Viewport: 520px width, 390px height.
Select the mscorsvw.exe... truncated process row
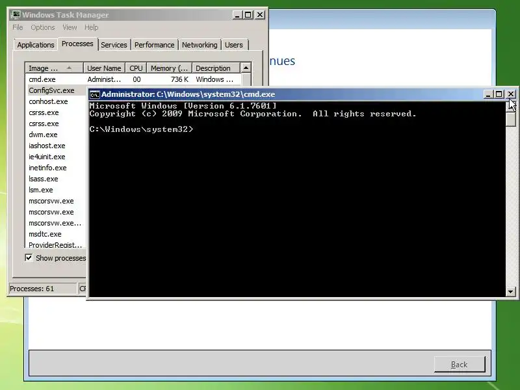click(x=55, y=223)
